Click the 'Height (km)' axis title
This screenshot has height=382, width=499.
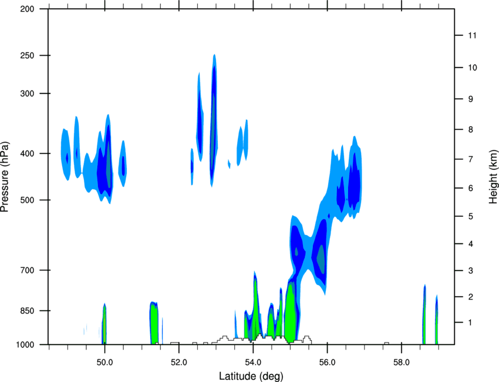point(493,177)
